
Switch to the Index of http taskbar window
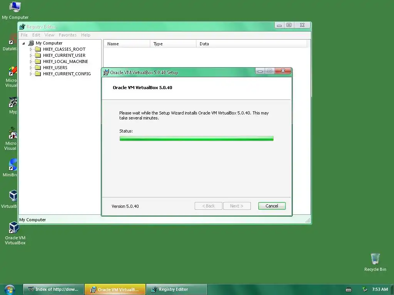click(53, 290)
